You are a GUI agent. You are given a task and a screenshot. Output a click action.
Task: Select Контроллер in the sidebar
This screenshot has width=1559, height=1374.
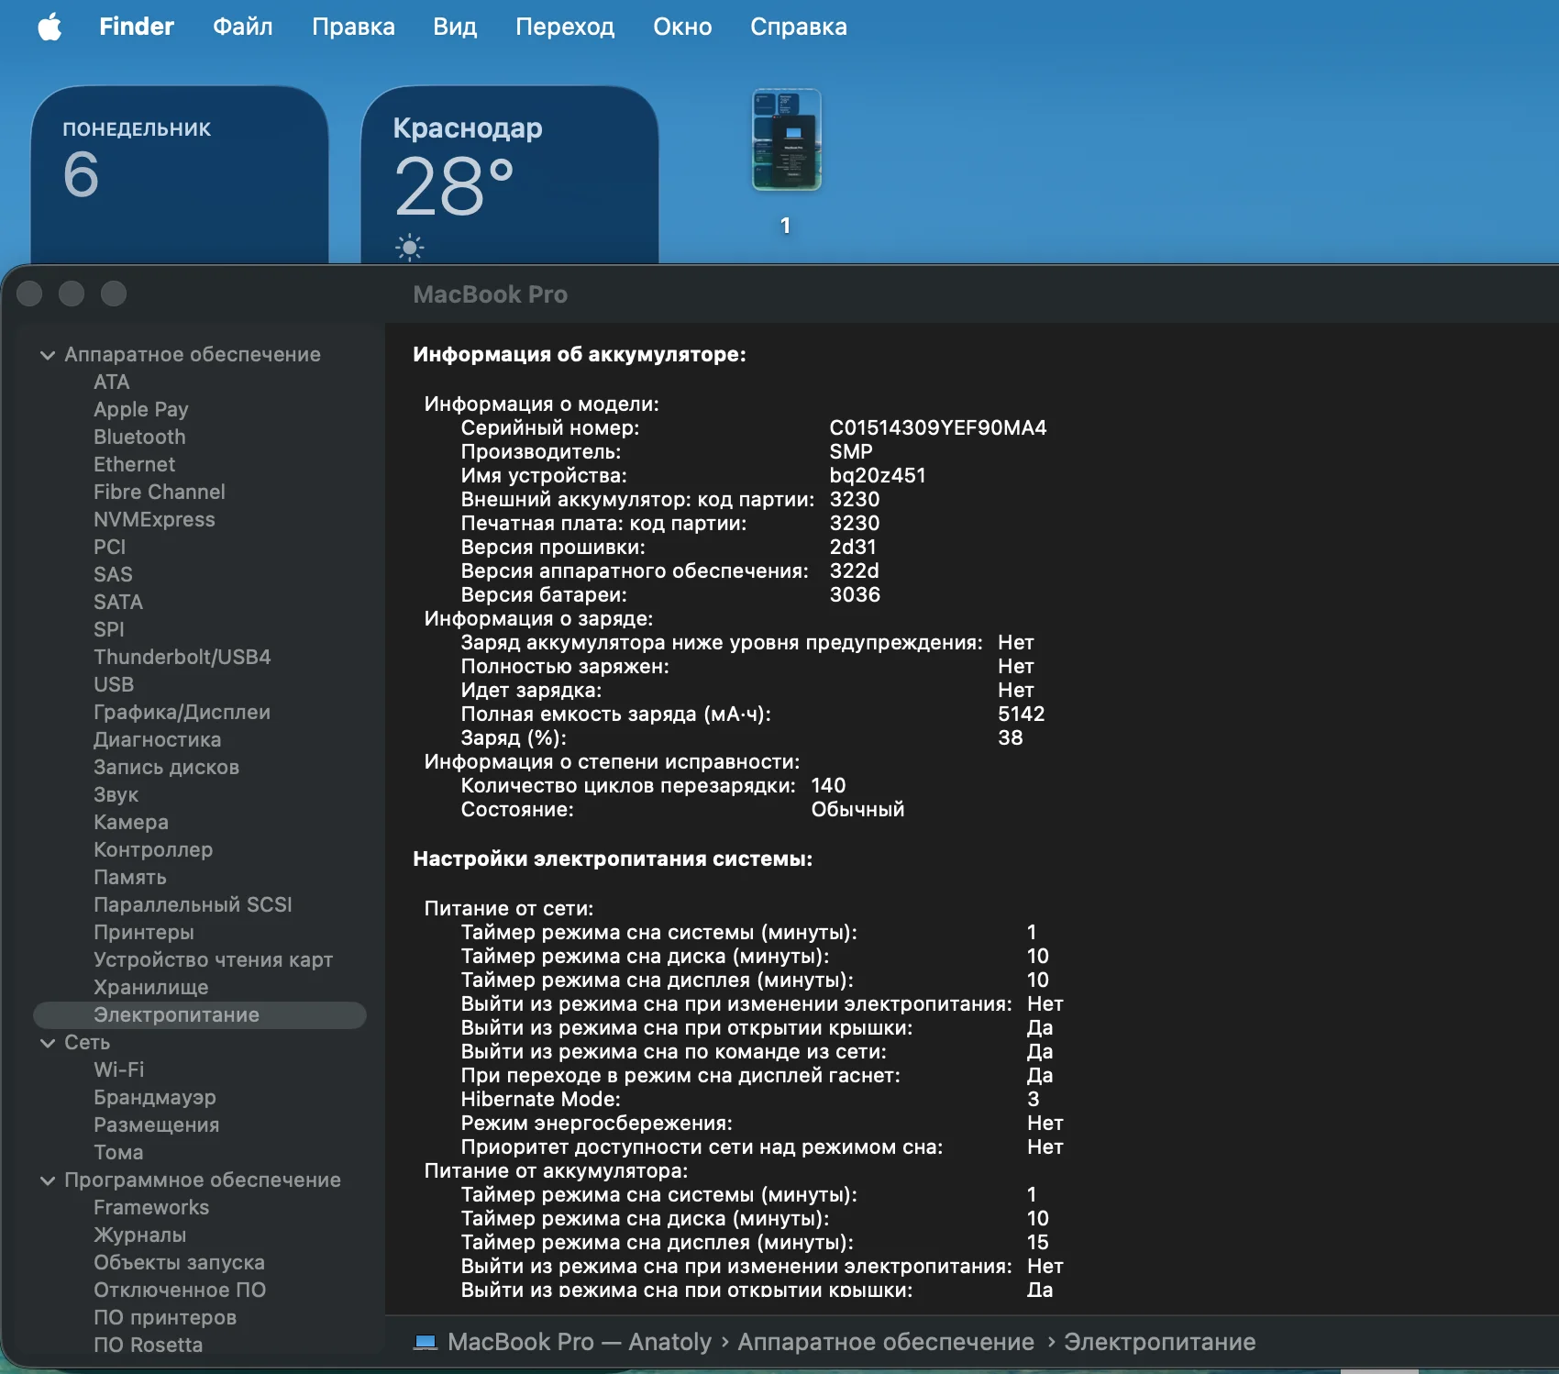point(153,850)
